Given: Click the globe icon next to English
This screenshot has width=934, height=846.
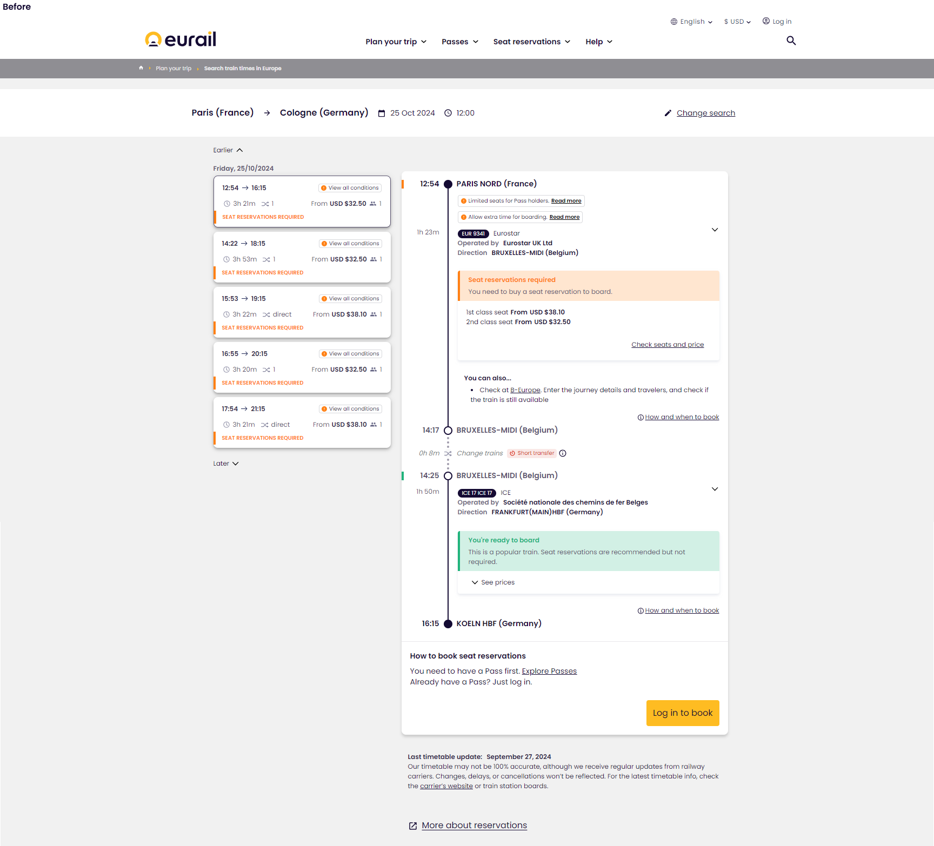Looking at the screenshot, I should (674, 21).
